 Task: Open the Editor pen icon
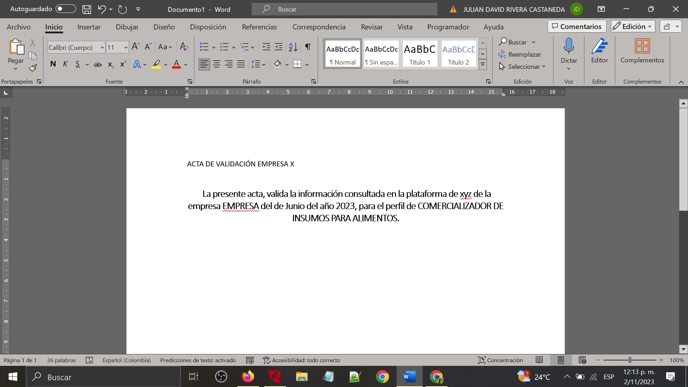[599, 47]
